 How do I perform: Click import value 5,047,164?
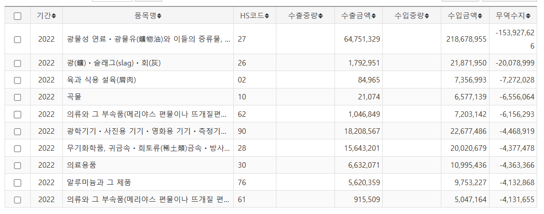470,200
